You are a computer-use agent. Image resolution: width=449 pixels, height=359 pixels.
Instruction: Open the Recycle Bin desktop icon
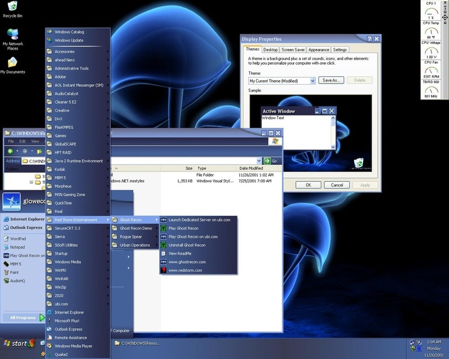point(12,7)
